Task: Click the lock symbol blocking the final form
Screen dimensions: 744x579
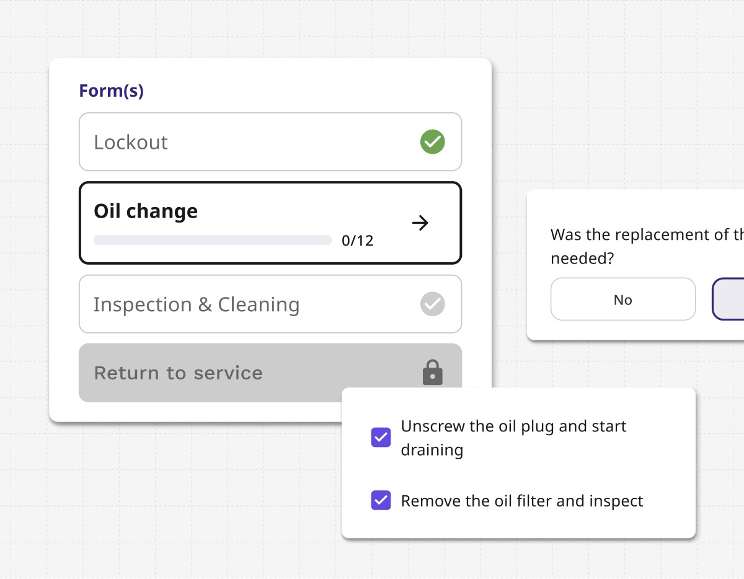Action: coord(432,372)
